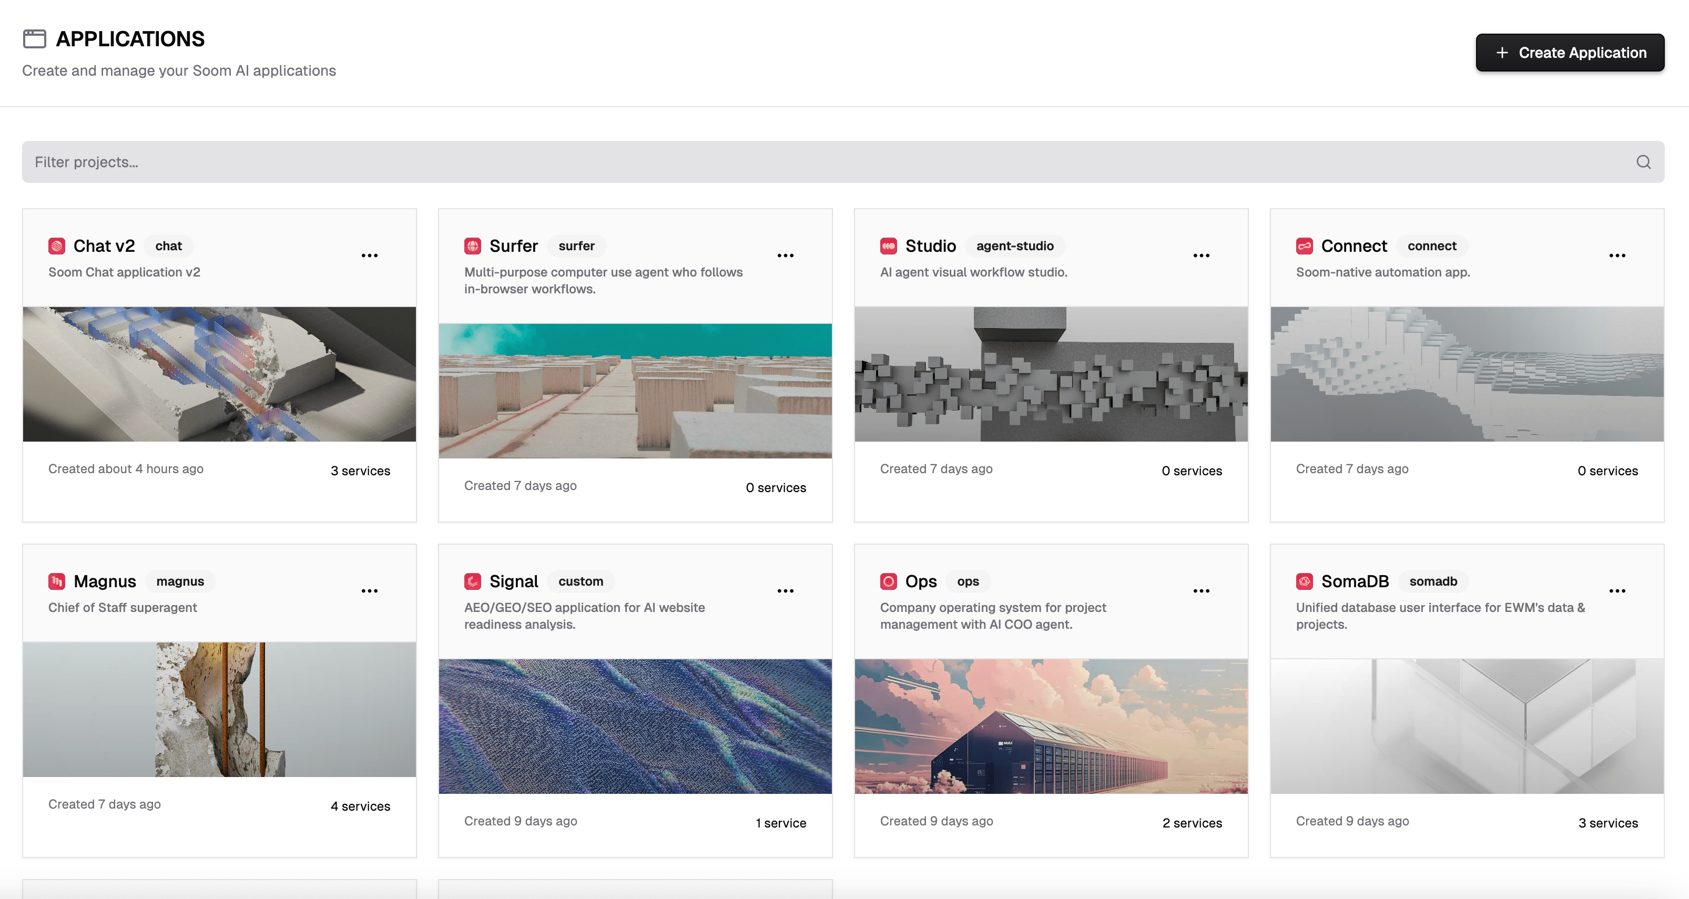The image size is (1689, 899).
Task: Click the Ops circle app icon
Action: click(889, 581)
